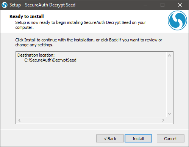
Task: Click the SecureAuth icon in the title bar
Action: [5, 5]
